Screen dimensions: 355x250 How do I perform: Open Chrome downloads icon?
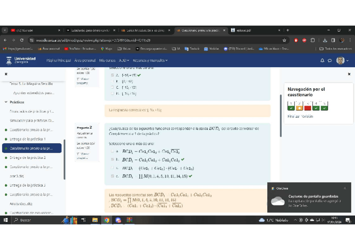click(x=325, y=40)
